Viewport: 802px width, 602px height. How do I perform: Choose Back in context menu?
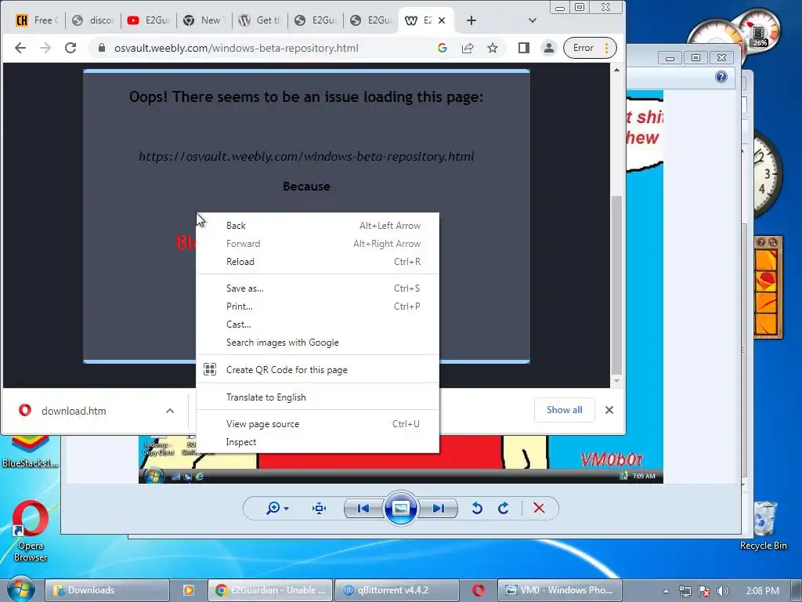click(318, 226)
